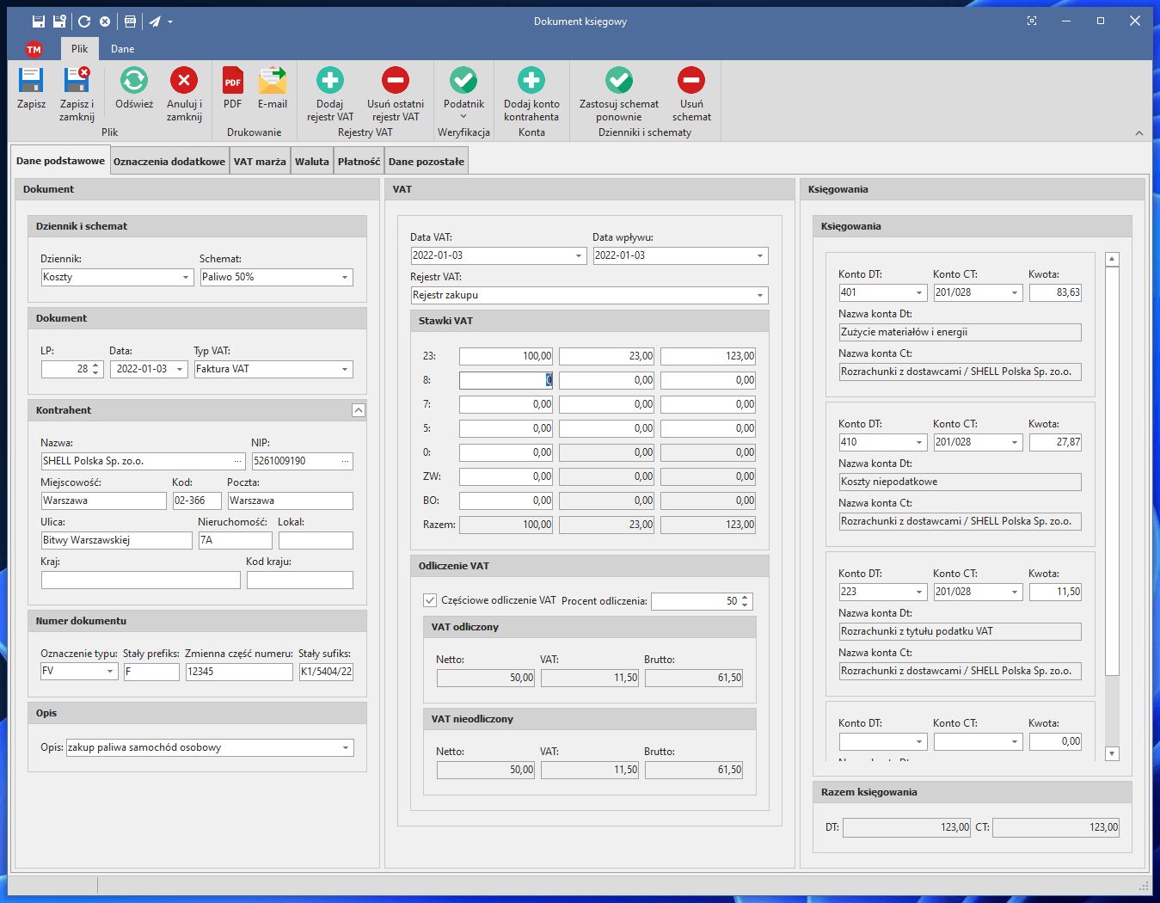Image resolution: width=1160 pixels, height=903 pixels.
Task: Expand the Rejestr VAT dropdown
Action: [760, 296]
